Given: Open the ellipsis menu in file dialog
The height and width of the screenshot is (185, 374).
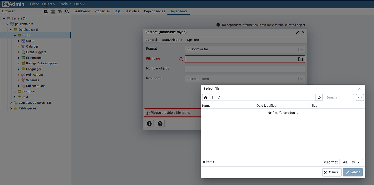Looking at the screenshot, I should 360,97.
